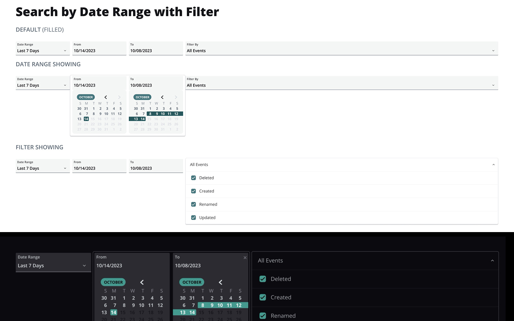Click the next month arrow in From calendar
This screenshot has height=321, width=514.
click(119, 97)
